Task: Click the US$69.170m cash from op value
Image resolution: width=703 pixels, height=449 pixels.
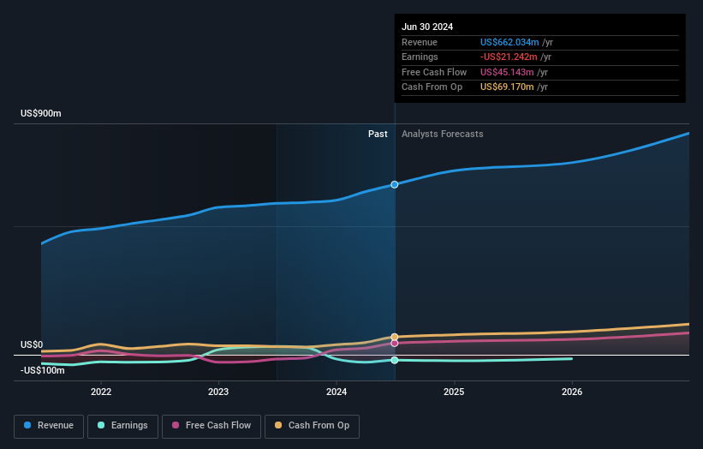Action: point(507,87)
